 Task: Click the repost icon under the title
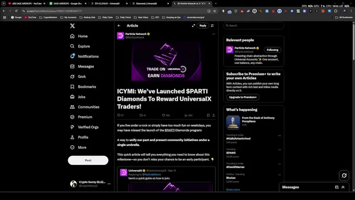(141, 115)
